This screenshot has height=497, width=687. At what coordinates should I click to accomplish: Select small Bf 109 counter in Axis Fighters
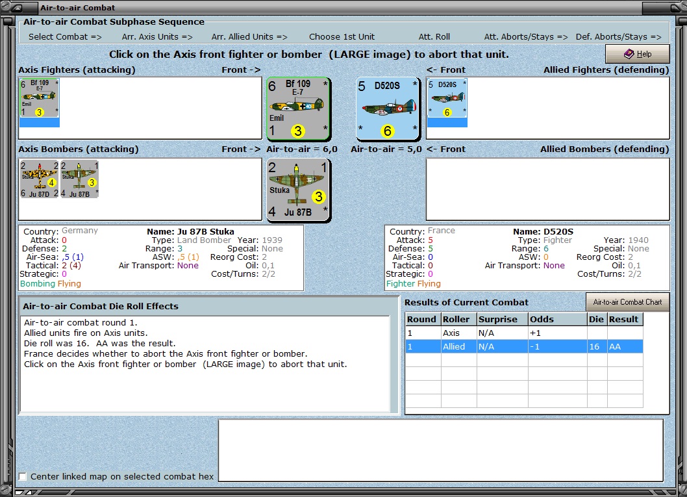tap(40, 99)
